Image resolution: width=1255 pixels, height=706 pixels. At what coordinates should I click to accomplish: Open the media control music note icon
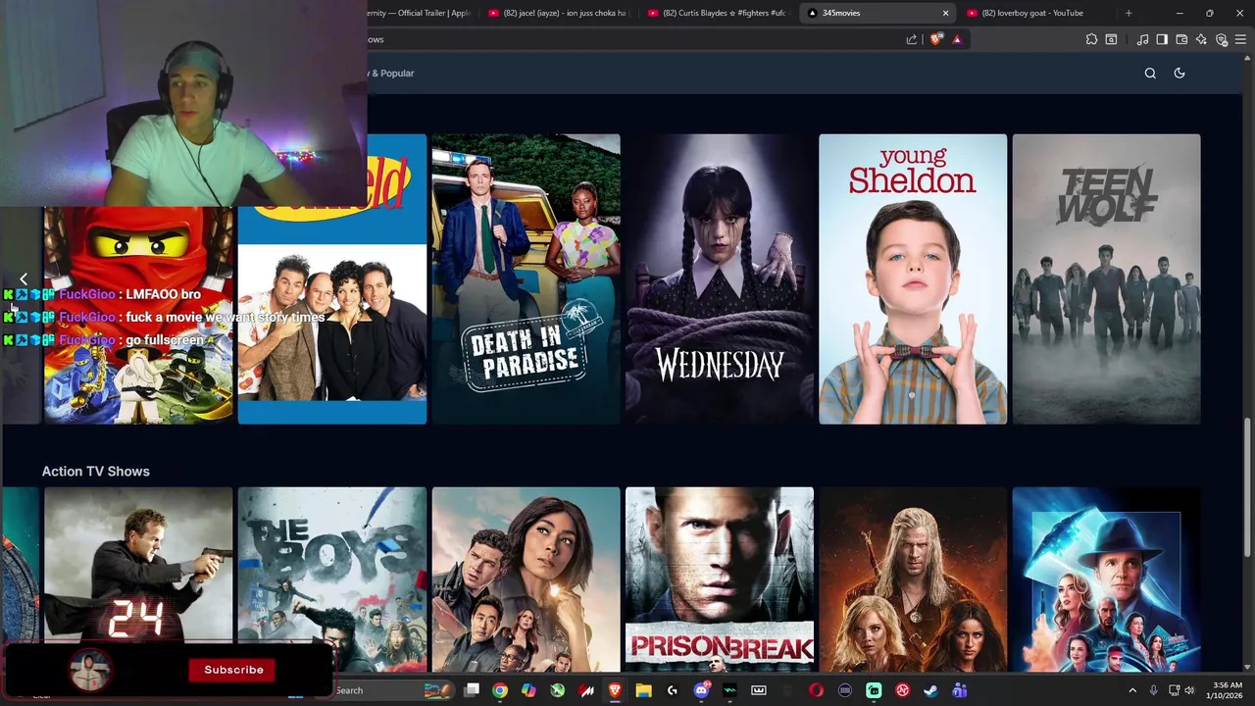pos(1142,39)
